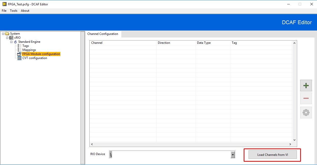Image resolution: width=317 pixels, height=165 pixels.
Task: Click the System folder icon in tree
Action: click(7, 34)
